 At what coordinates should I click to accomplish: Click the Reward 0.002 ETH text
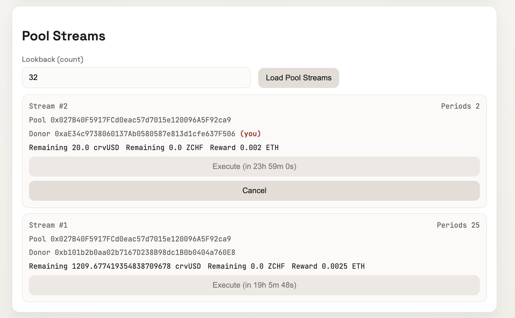(x=244, y=148)
